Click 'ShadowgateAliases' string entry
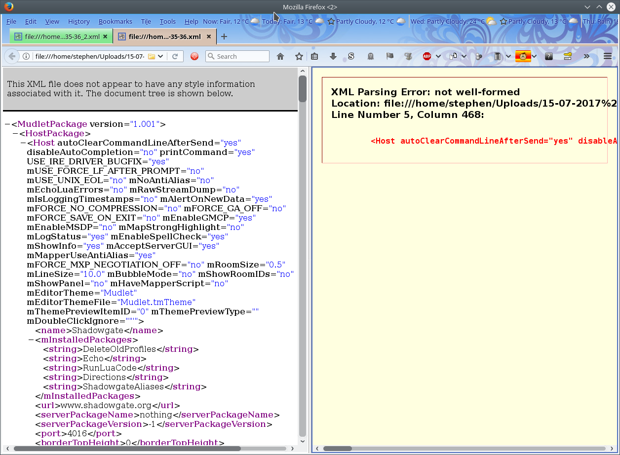 click(123, 387)
